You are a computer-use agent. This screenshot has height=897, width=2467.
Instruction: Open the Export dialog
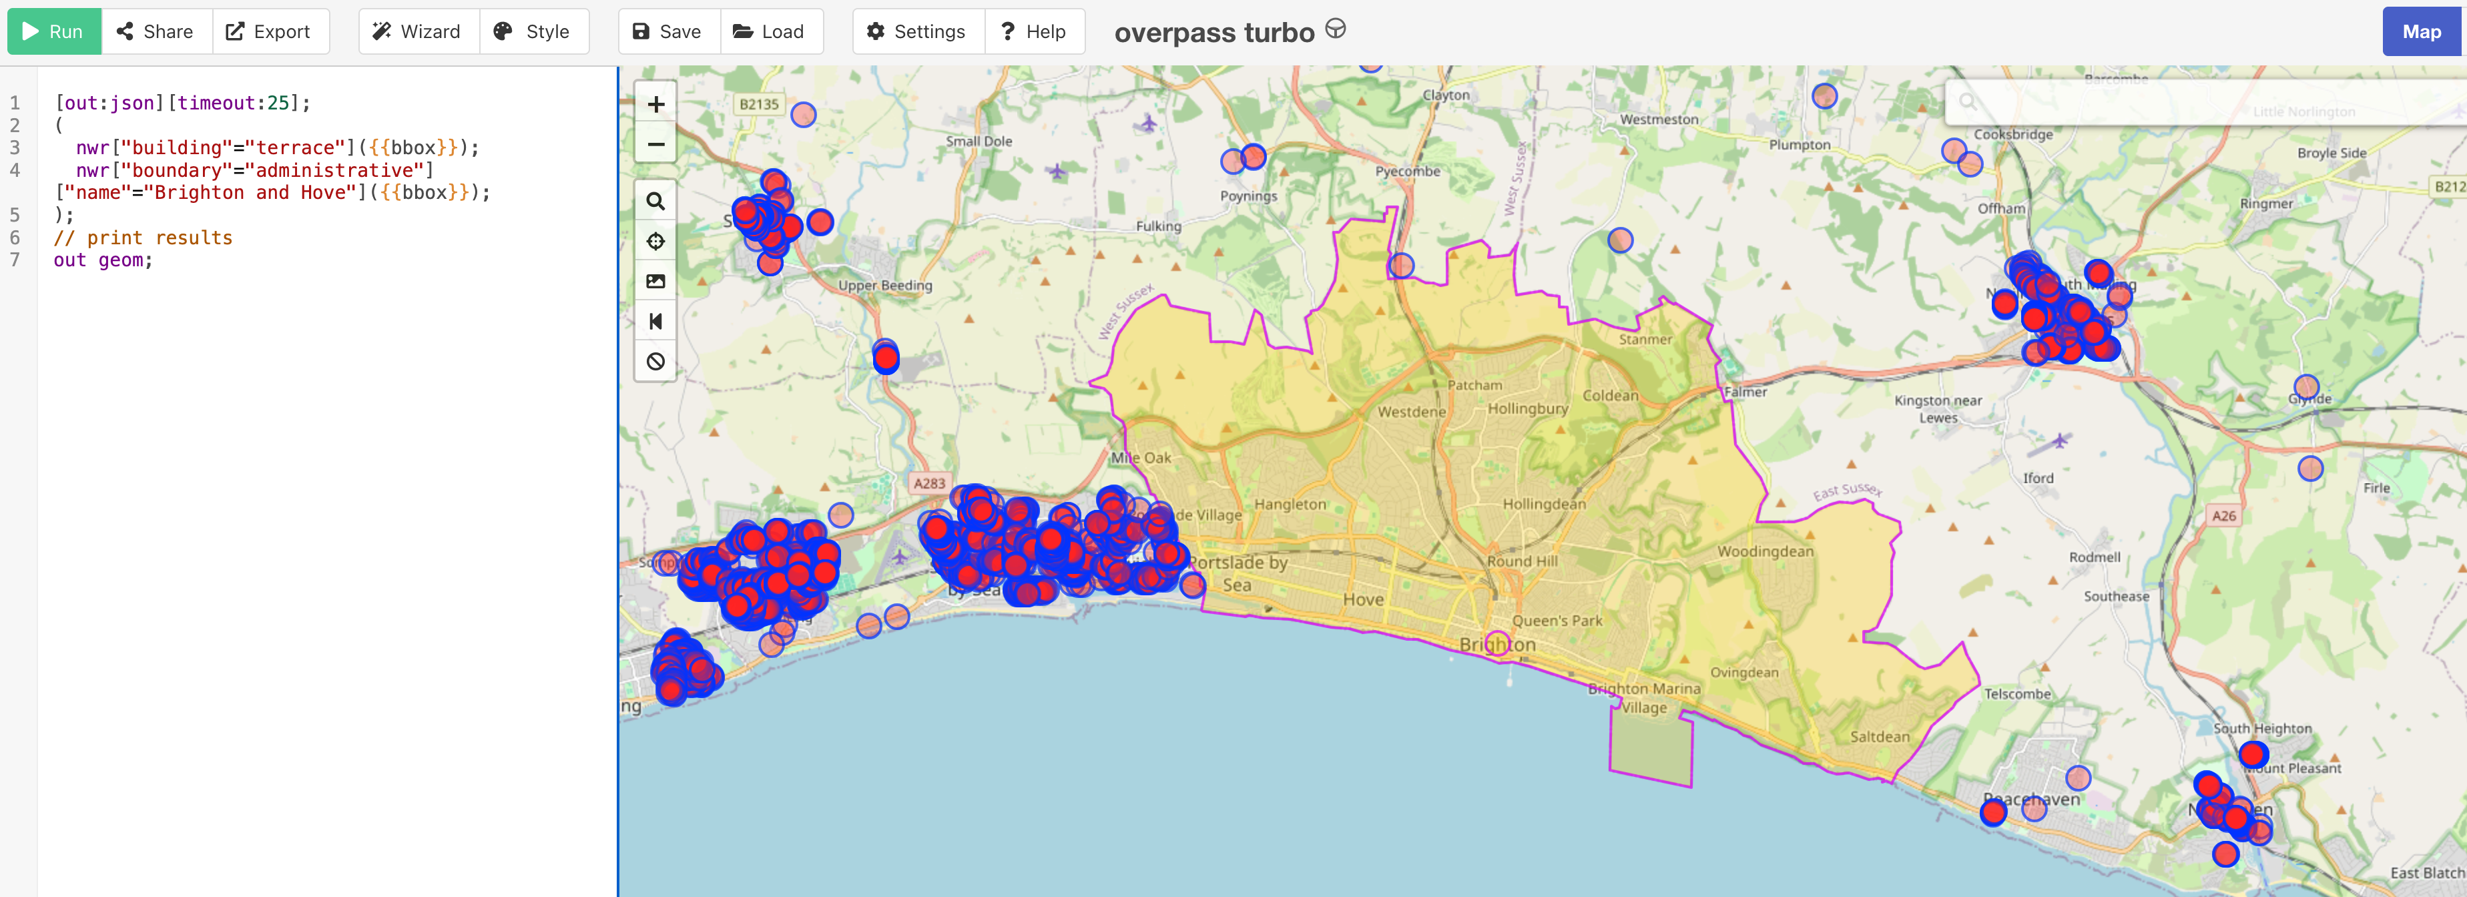(269, 31)
